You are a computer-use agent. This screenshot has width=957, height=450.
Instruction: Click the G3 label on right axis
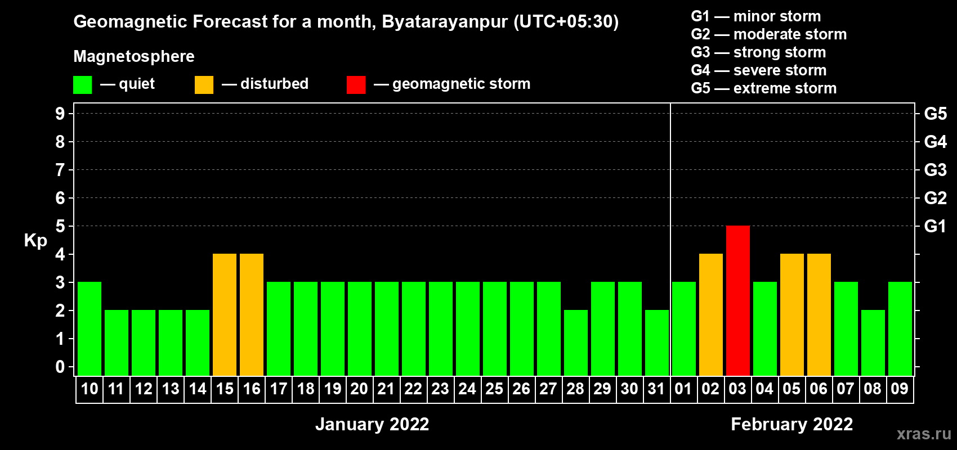click(935, 170)
